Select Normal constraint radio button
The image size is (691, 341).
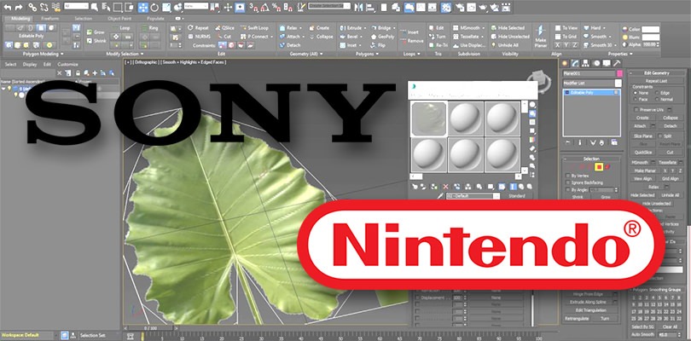tap(659, 100)
